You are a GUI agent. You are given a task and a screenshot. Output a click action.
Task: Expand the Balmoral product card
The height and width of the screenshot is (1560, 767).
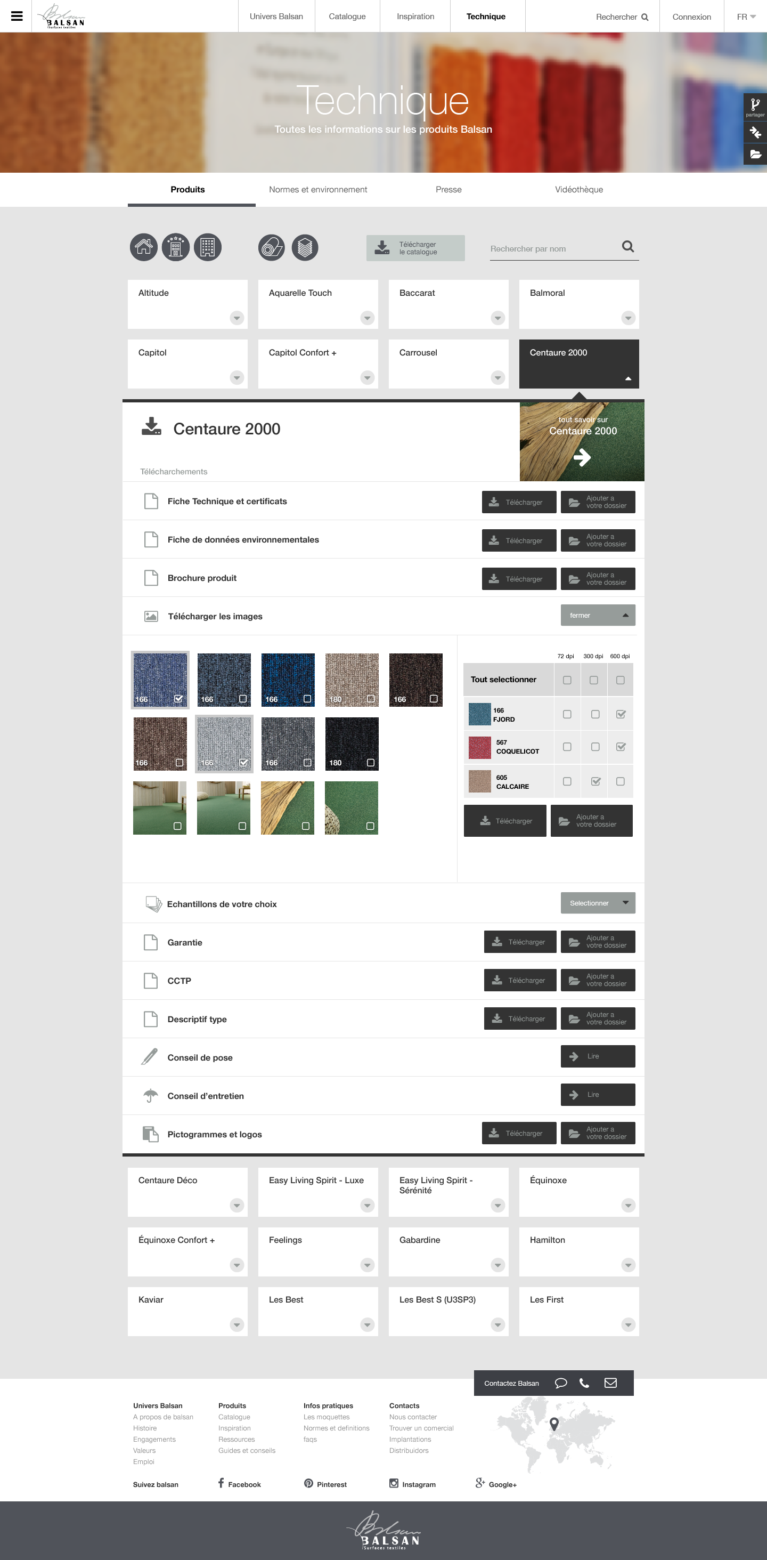coord(628,318)
